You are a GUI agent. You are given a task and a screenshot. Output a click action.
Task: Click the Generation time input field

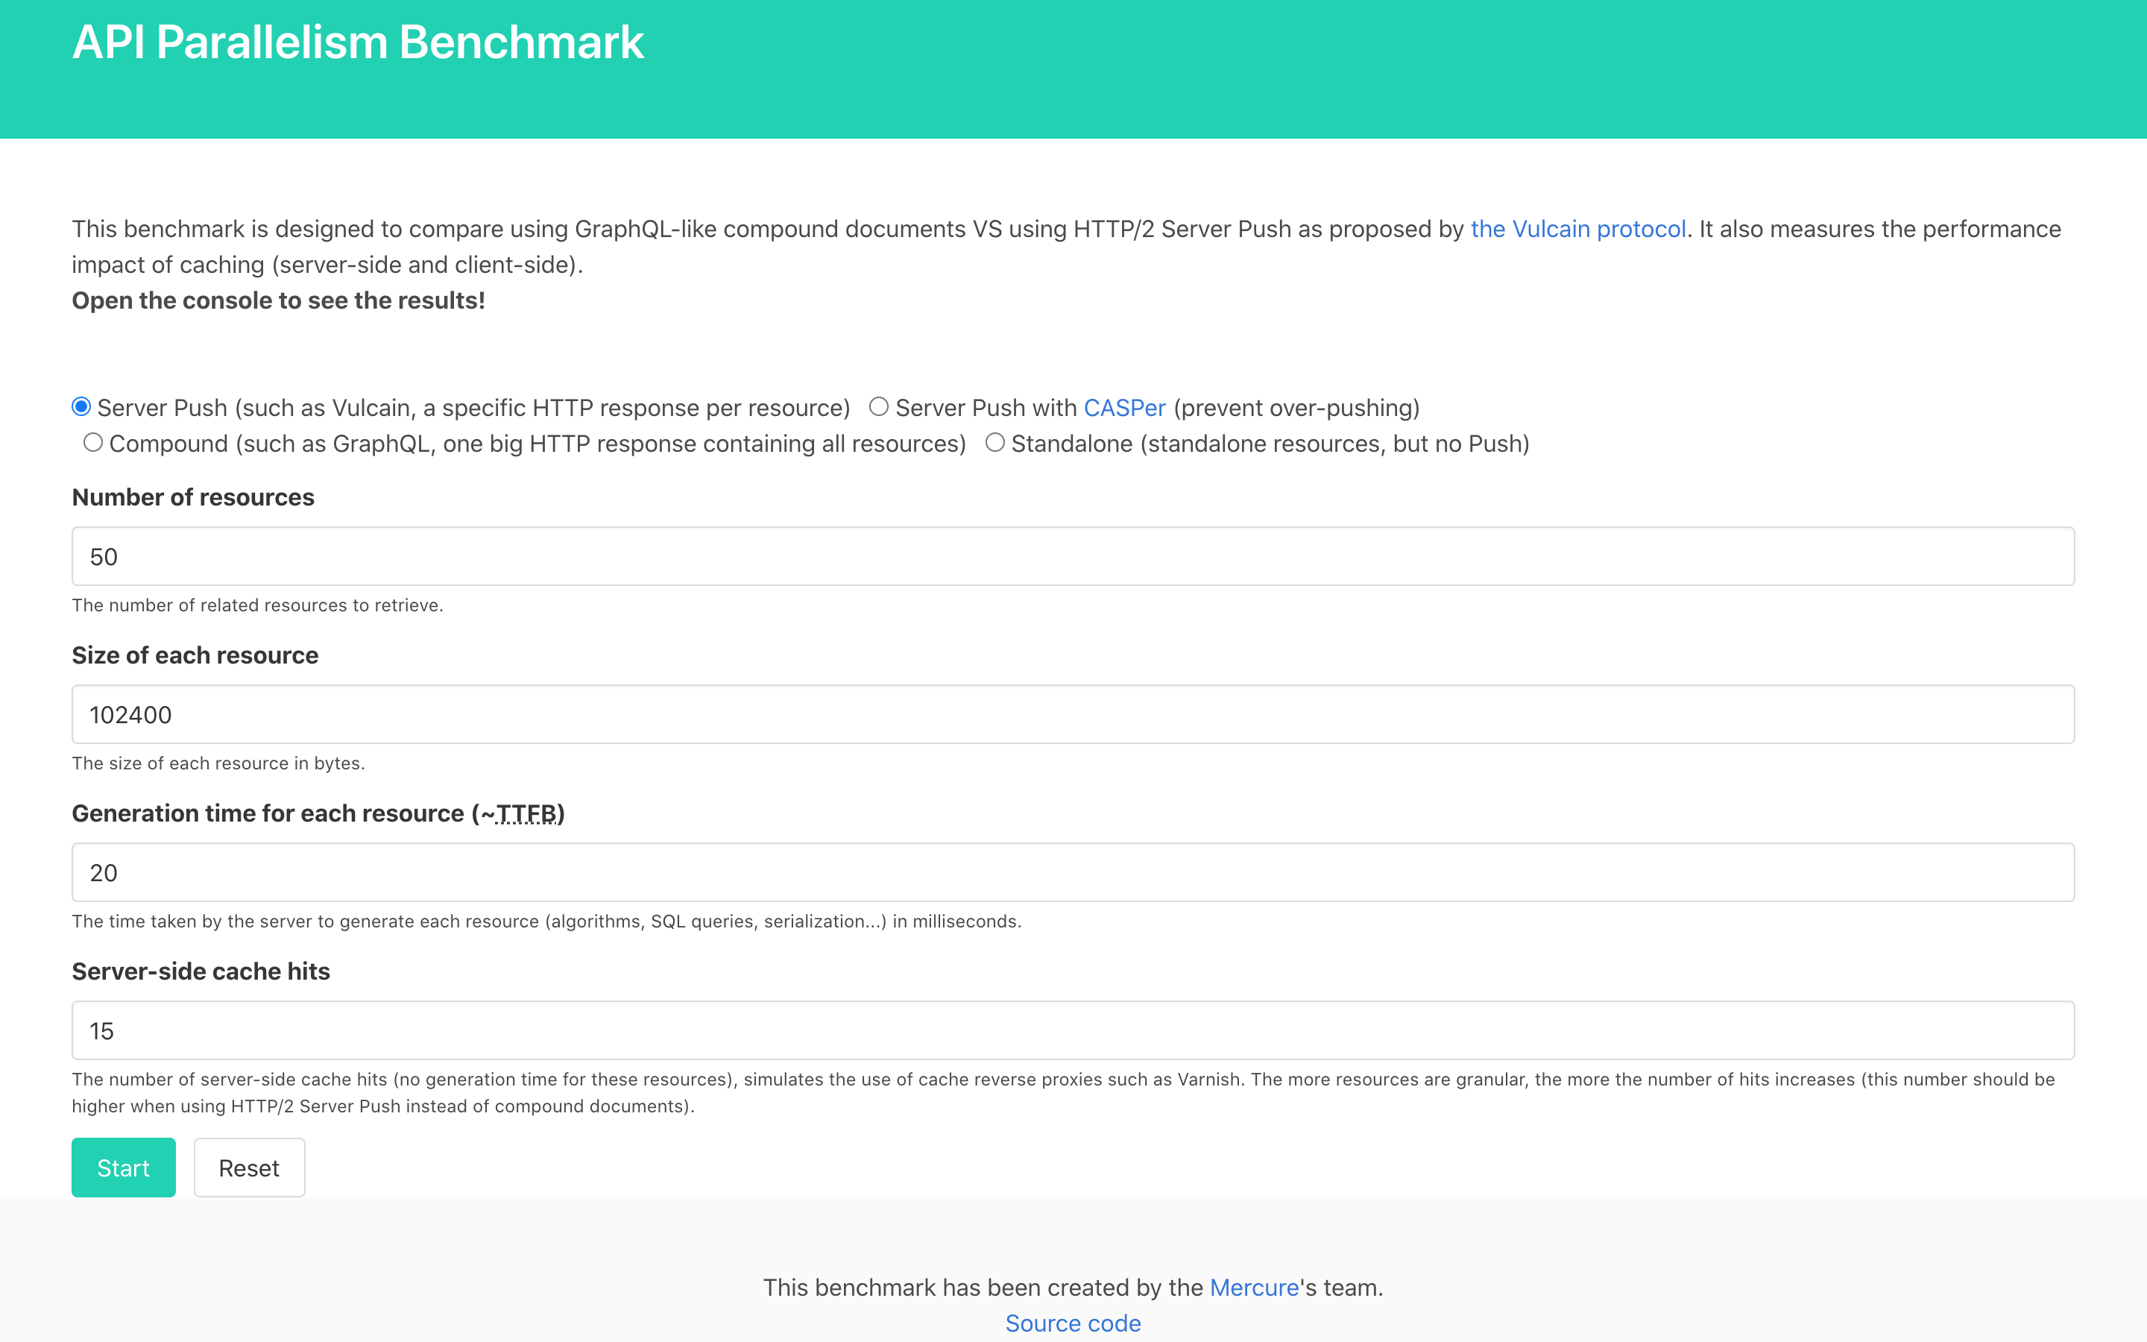click(1072, 872)
